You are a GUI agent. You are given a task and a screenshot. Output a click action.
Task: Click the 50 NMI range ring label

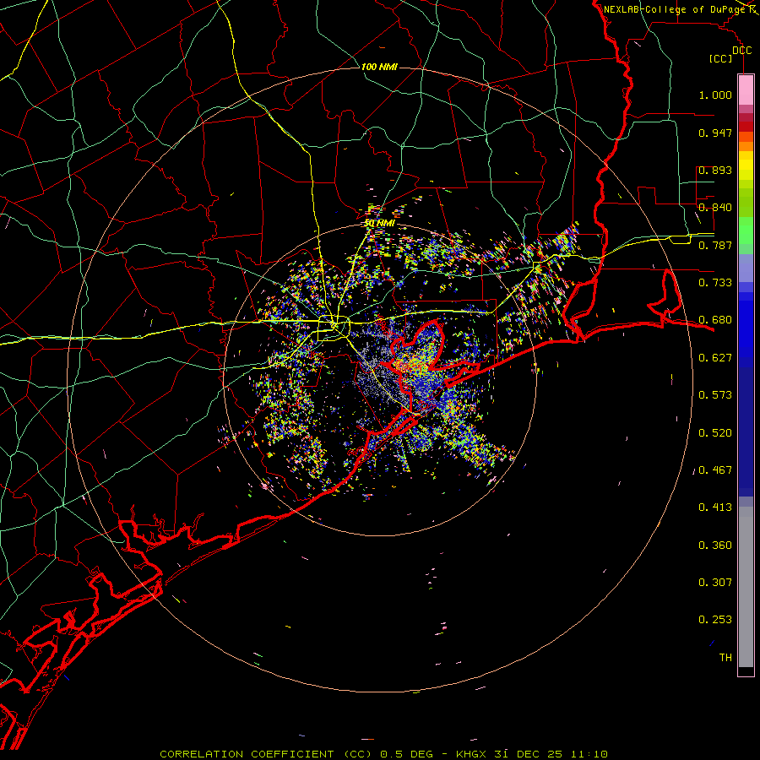(379, 224)
